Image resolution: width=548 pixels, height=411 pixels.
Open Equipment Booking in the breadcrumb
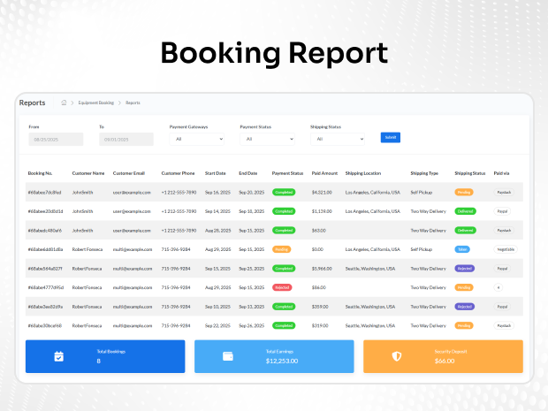coord(96,103)
